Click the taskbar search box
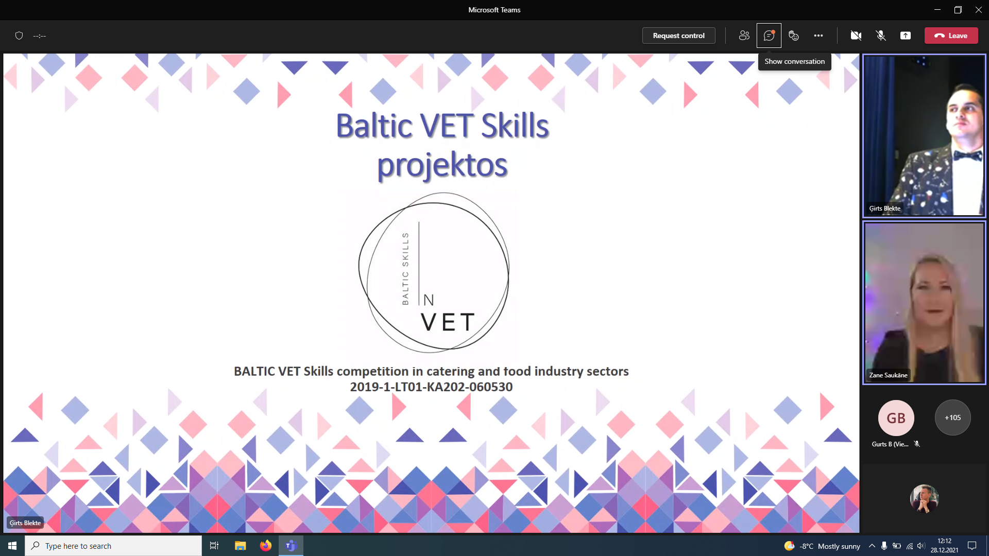 pyautogui.click(x=113, y=546)
